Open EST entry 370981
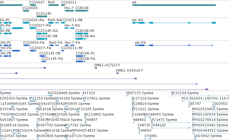The width and height of the screenshot is (229, 140). 151,136
